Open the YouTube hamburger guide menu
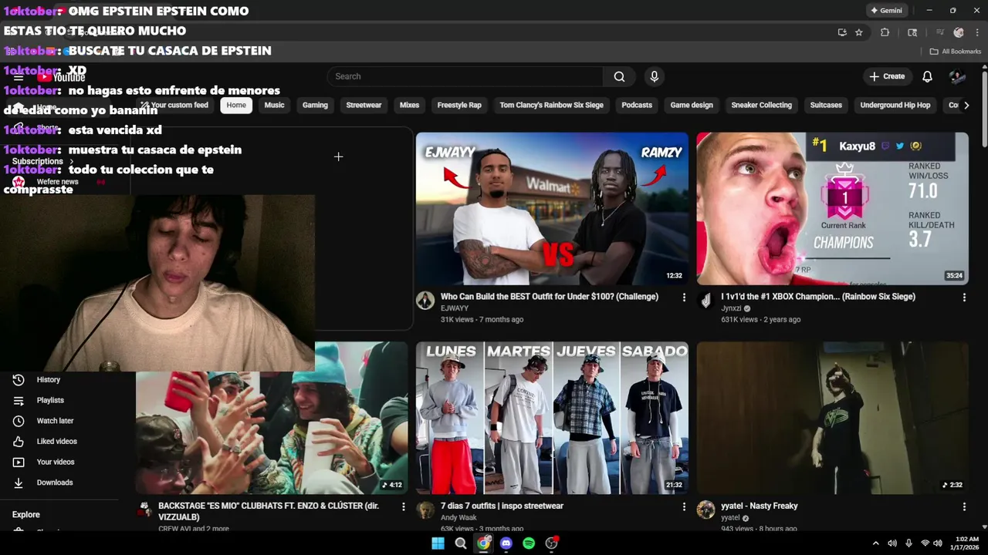The width and height of the screenshot is (988, 555). point(19,77)
